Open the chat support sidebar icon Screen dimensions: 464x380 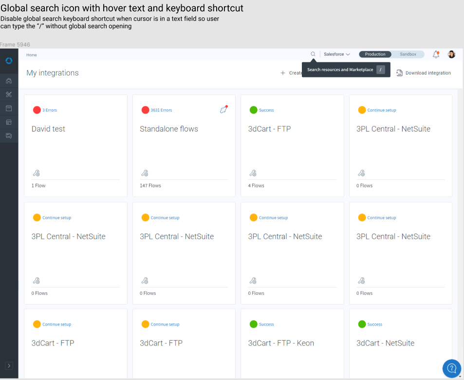pos(9,136)
